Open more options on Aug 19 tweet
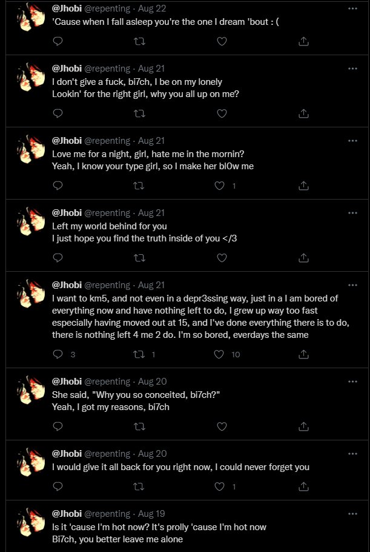Viewport: 370px width, 552px height. [x=352, y=513]
